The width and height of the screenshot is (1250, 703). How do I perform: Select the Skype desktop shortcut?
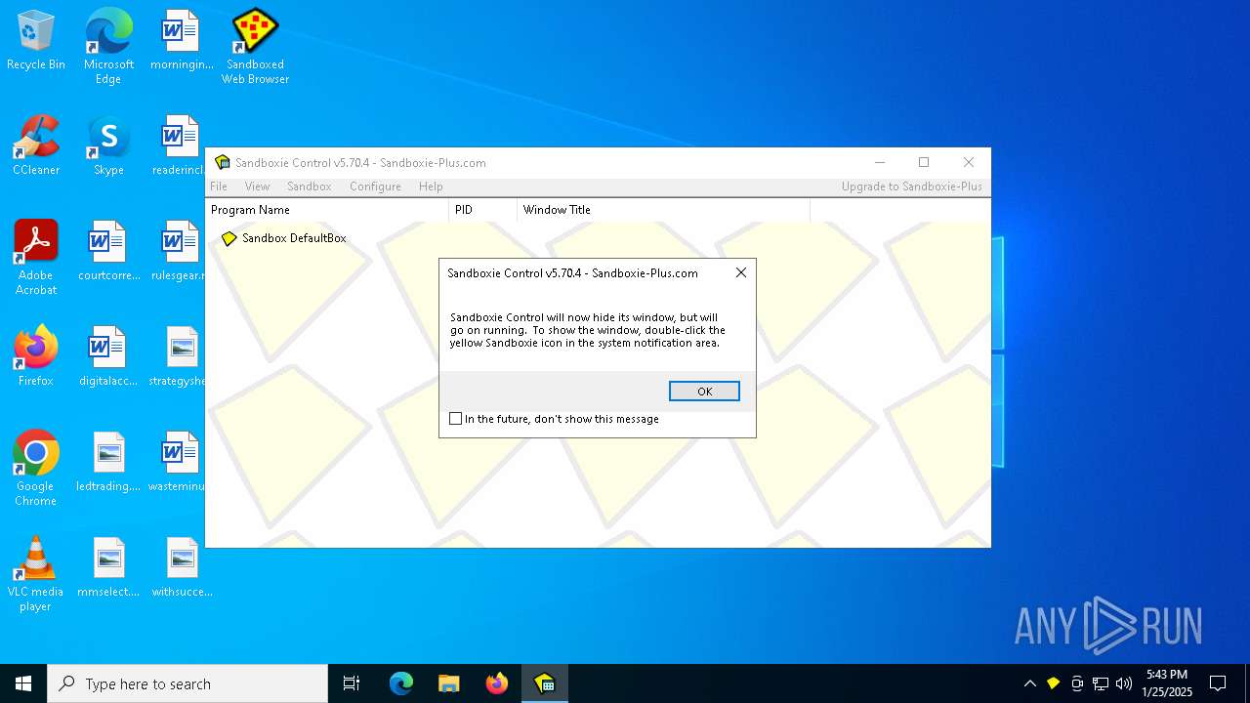pyautogui.click(x=108, y=146)
